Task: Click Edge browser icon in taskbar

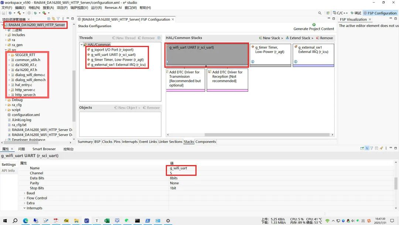Action: (25, 221)
